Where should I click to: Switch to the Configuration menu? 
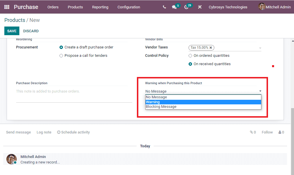pos(129,7)
